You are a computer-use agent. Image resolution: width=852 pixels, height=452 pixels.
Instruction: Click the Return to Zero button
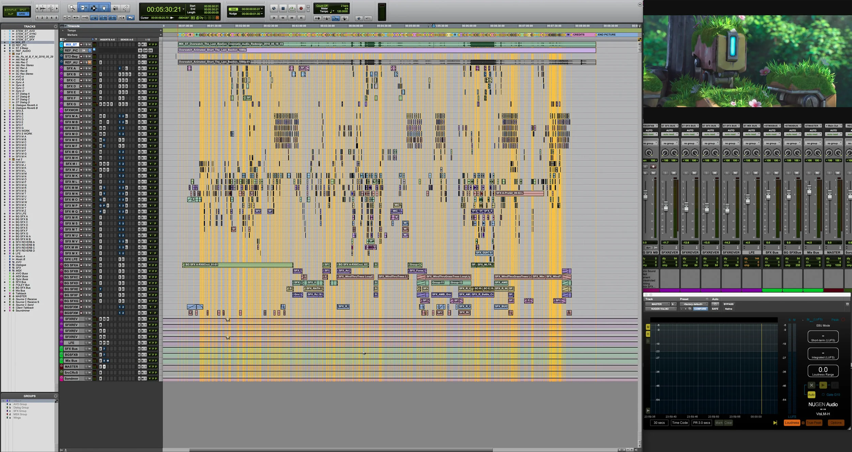[x=274, y=18]
